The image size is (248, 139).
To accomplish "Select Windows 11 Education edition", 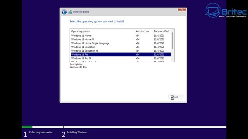I will (121, 47).
